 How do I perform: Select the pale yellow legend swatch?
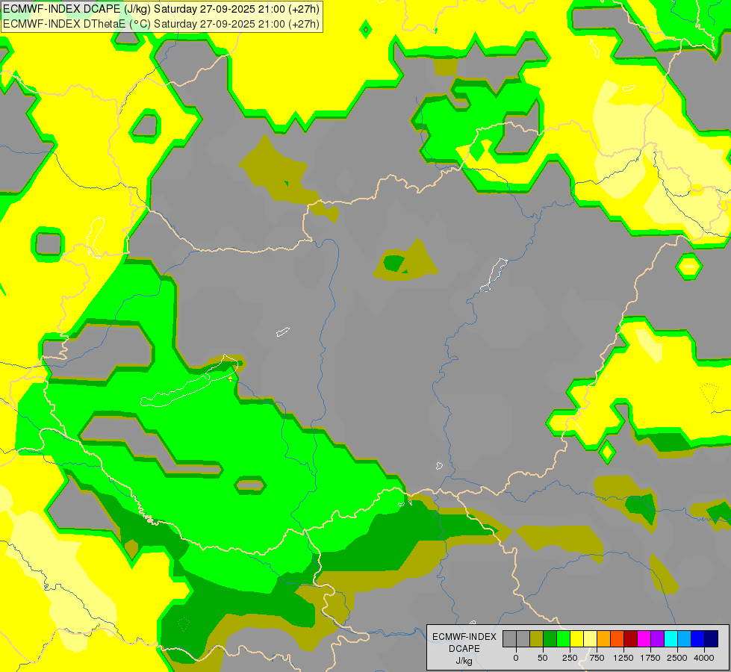590,638
